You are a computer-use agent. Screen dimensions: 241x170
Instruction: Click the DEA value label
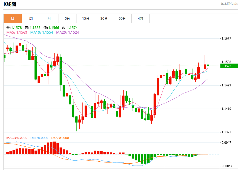[x=60, y=138]
